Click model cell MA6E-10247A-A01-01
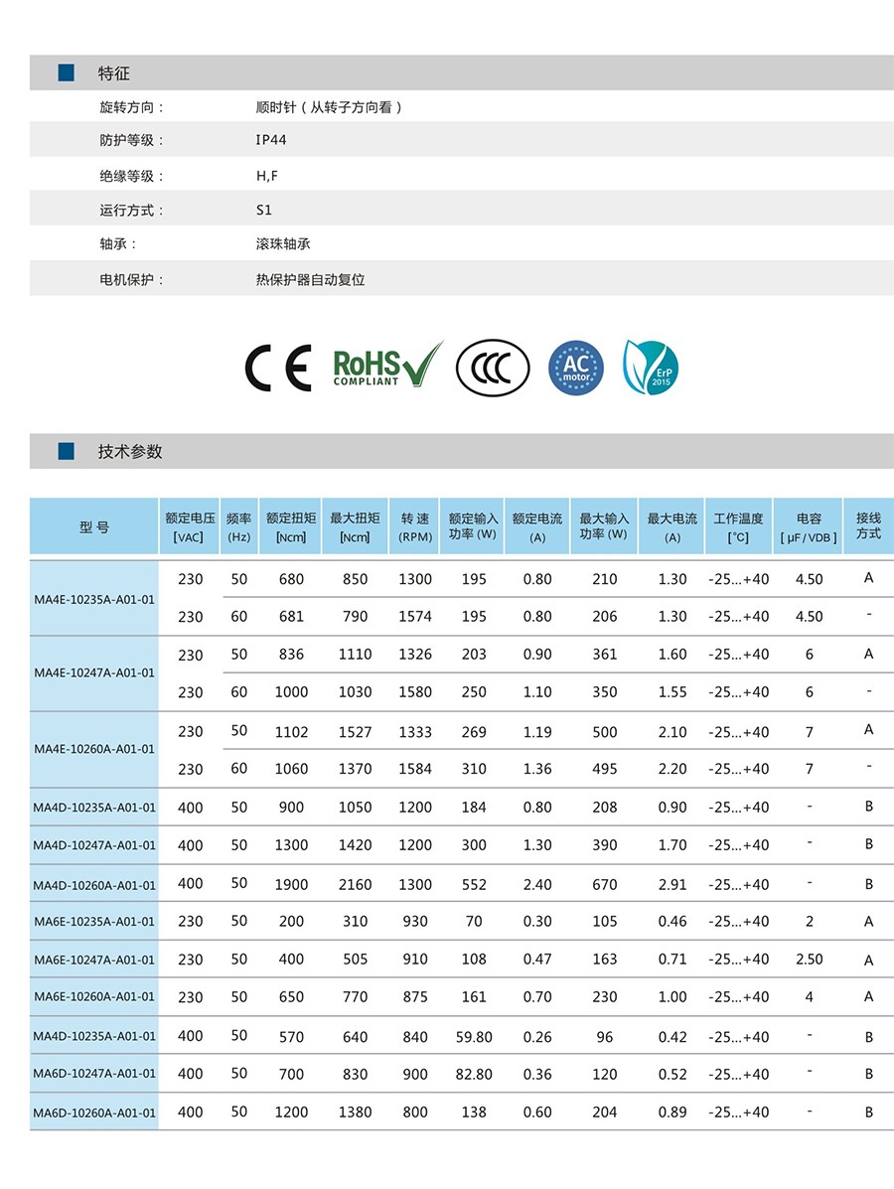Image resolution: width=894 pixels, height=1189 pixels. coord(94,960)
